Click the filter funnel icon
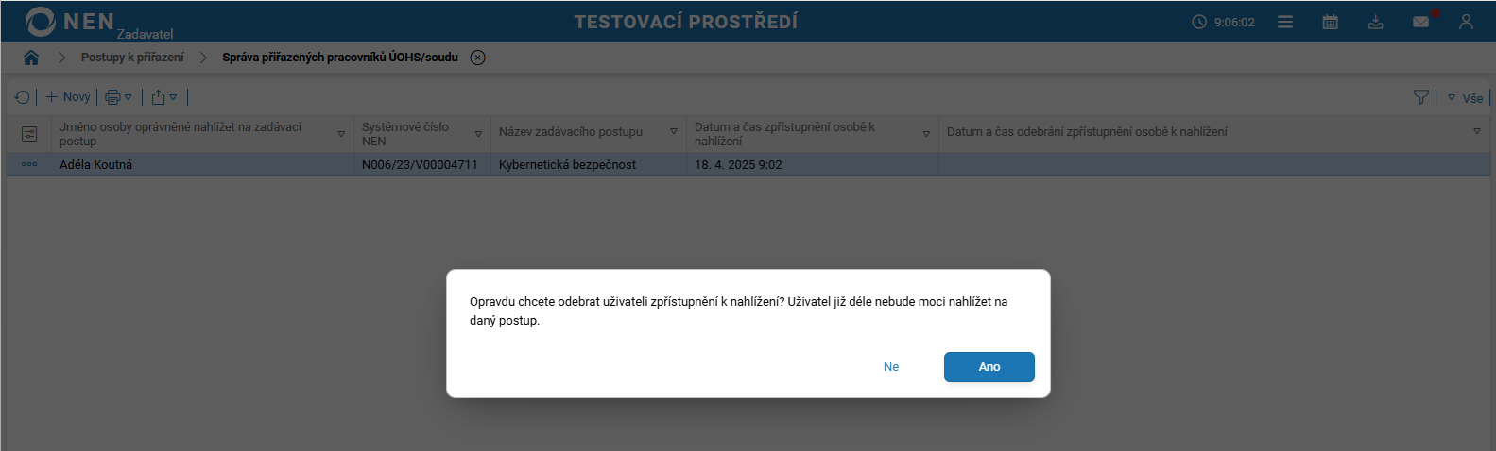 coord(1420,97)
